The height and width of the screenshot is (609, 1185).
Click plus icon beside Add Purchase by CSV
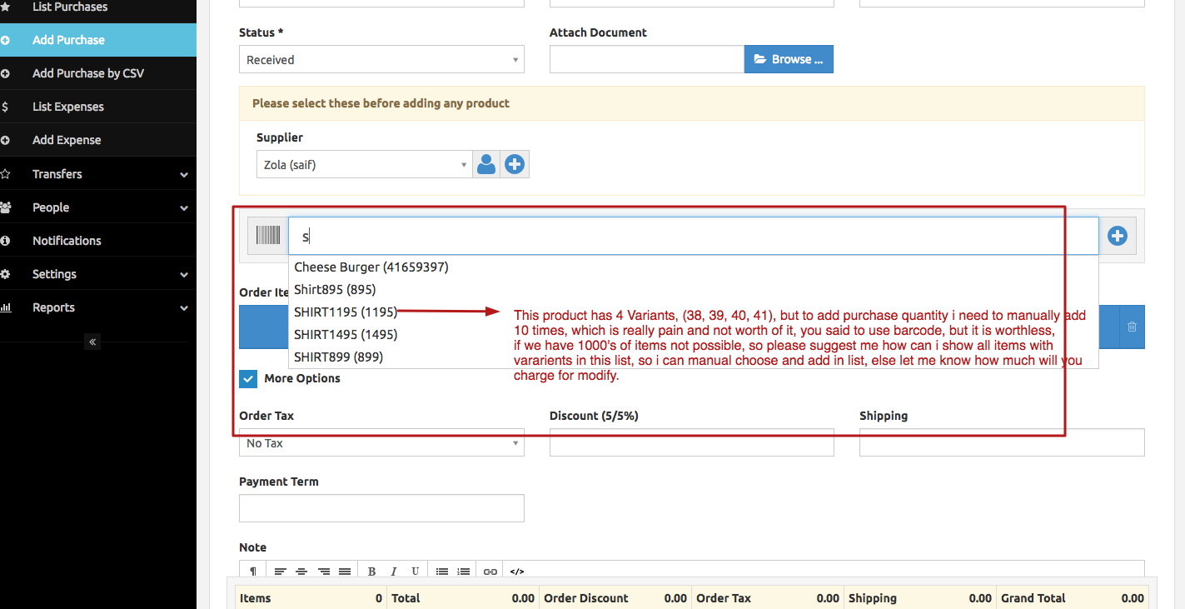[5, 73]
